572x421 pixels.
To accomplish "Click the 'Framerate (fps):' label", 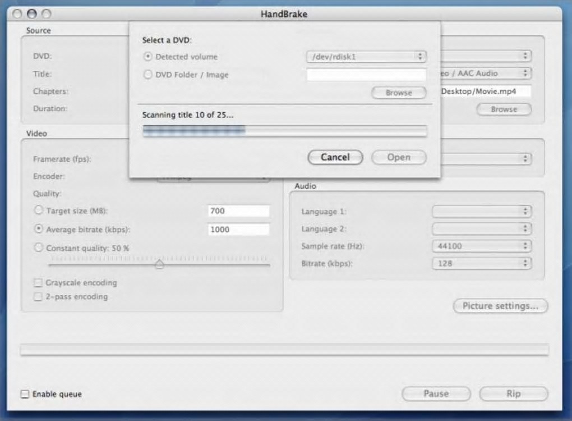I will 62,159.
